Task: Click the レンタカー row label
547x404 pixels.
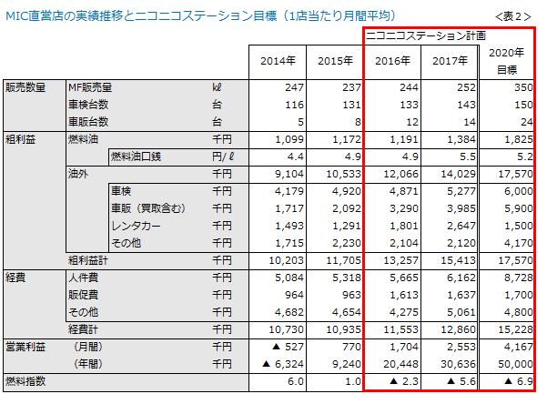Action: point(137,225)
